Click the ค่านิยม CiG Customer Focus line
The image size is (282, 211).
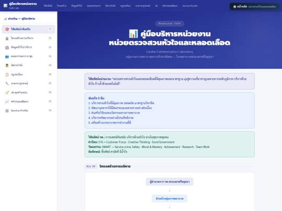pos(131,142)
